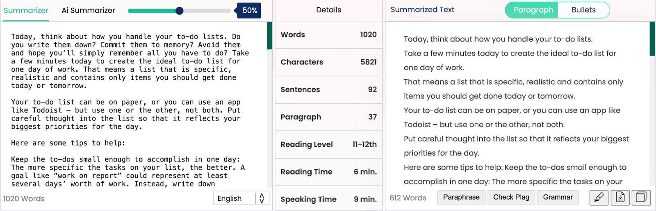Click the summarized text scrollbar thumb
Viewport: 656px width, 211px height.
[652, 39]
